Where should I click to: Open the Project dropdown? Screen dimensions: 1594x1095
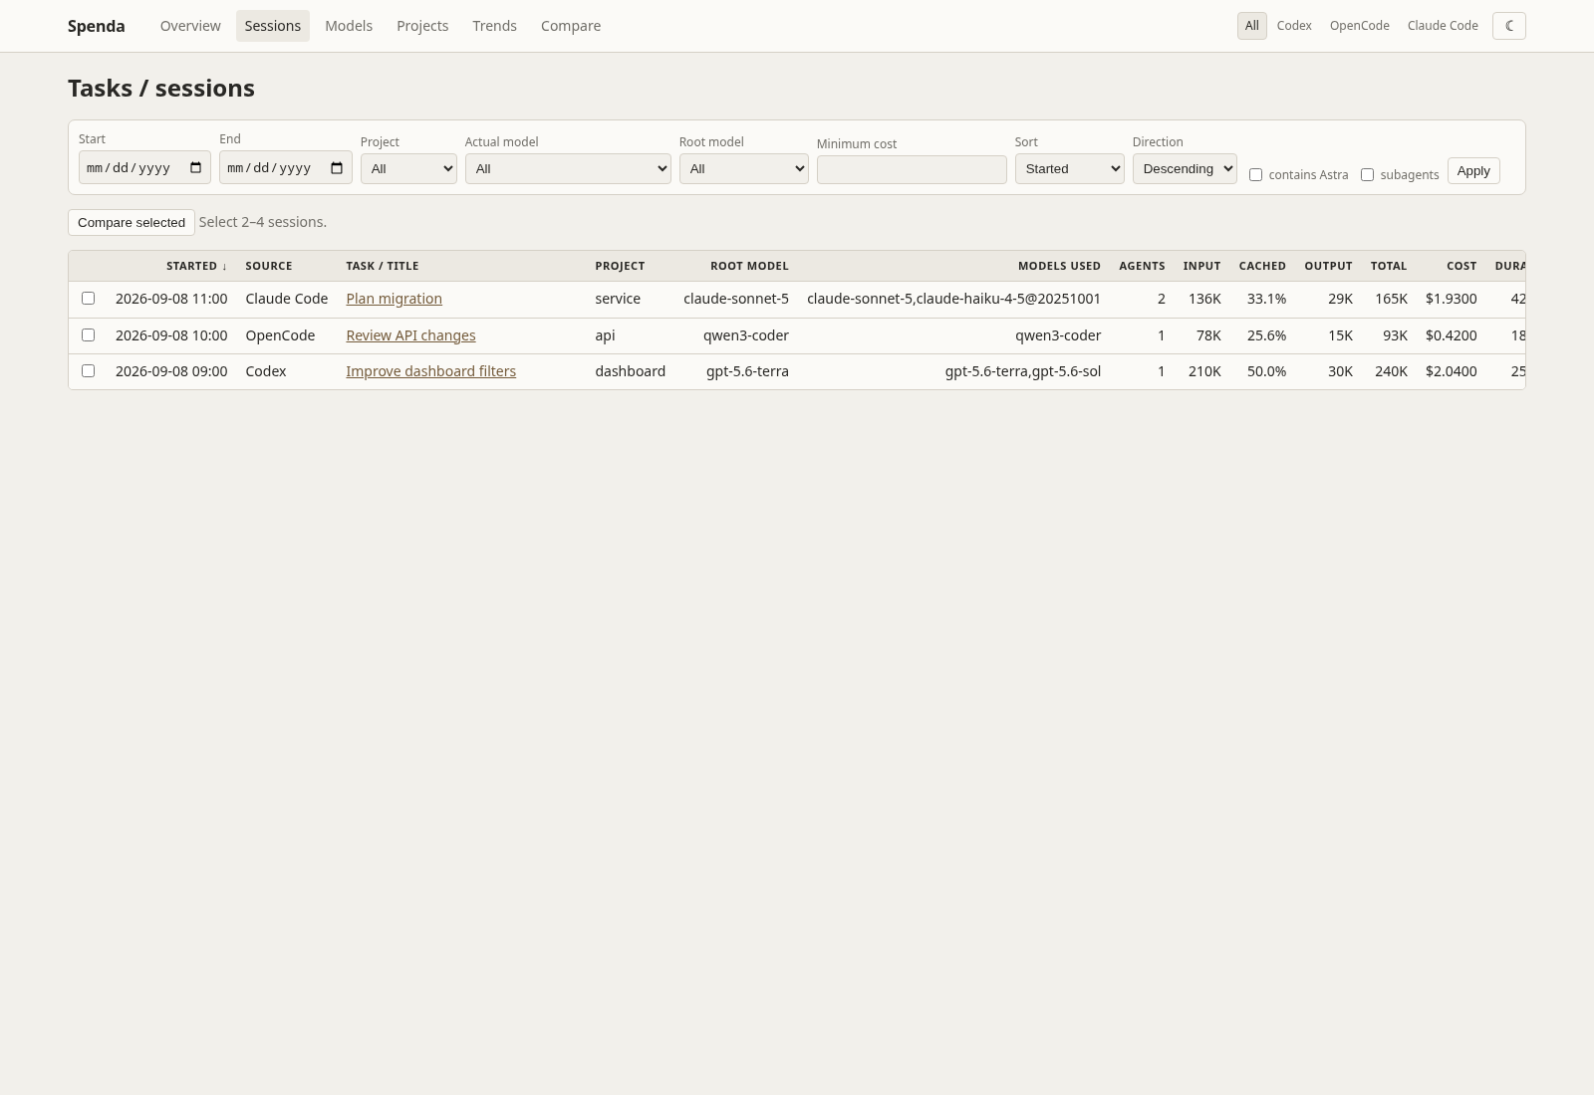(x=408, y=169)
